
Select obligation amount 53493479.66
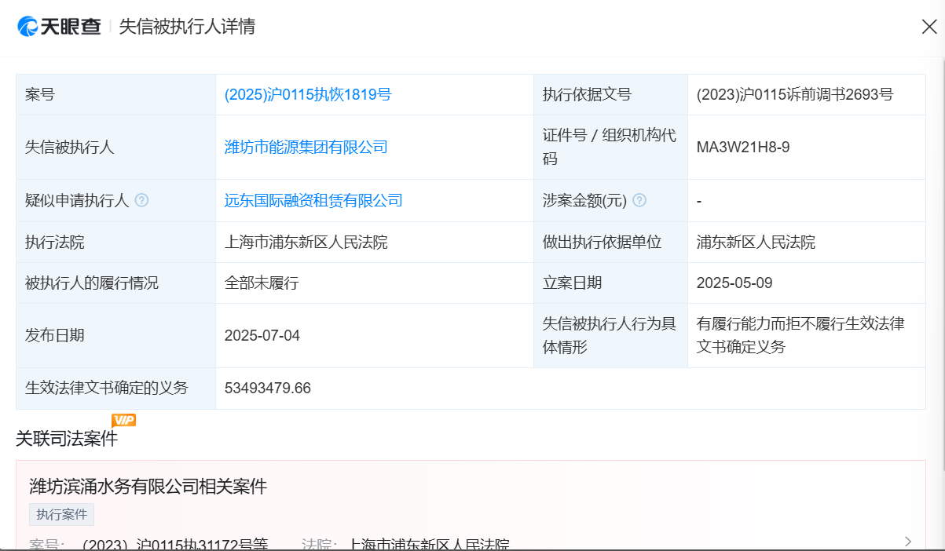(268, 389)
